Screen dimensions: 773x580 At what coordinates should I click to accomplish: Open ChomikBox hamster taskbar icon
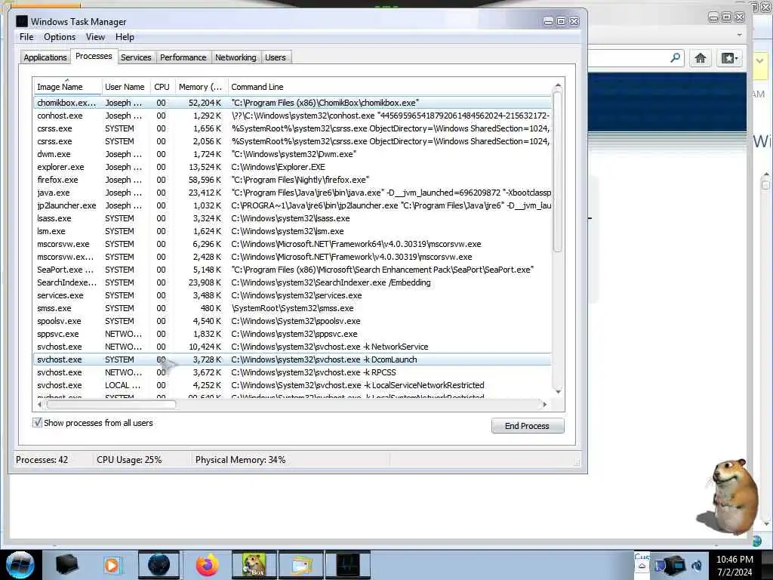[x=254, y=565]
